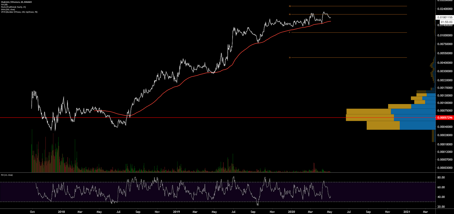This screenshot has width=454, height=214.
Task: Click the 0.00028000 price axis label
Action: [445, 135]
